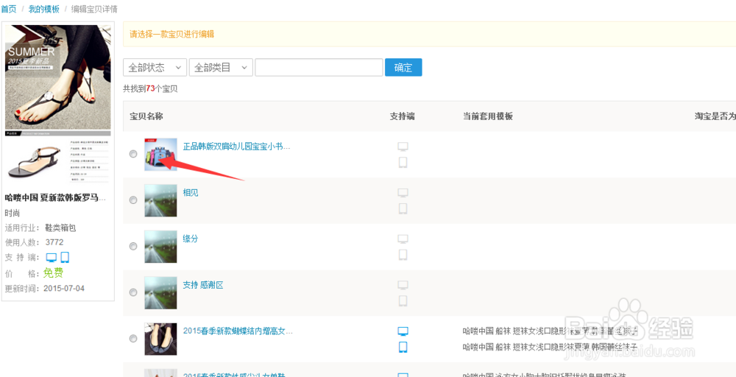Image resolution: width=736 pixels, height=377 pixels.
Task: Click the summer sandal template preview image
Action: pos(57,105)
